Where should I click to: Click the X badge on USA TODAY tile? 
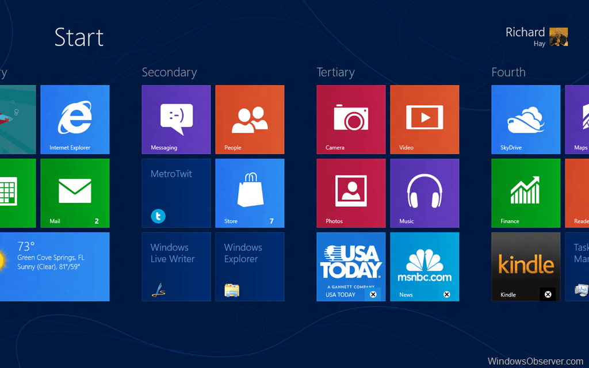[x=373, y=294]
